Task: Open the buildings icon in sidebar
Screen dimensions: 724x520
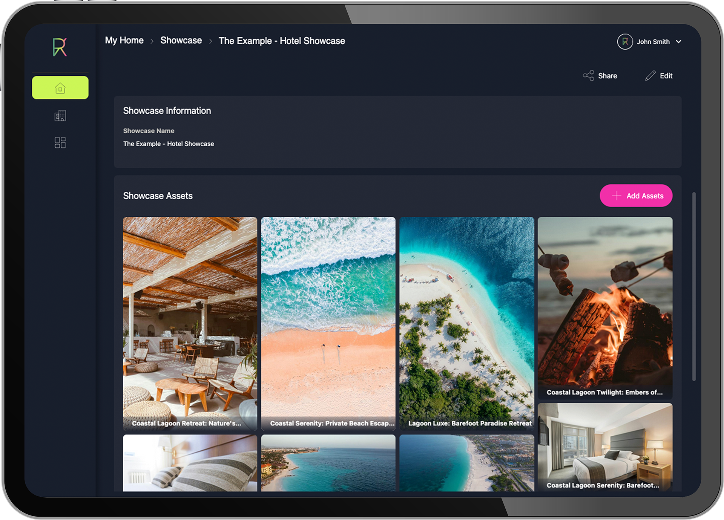Action: (x=60, y=116)
